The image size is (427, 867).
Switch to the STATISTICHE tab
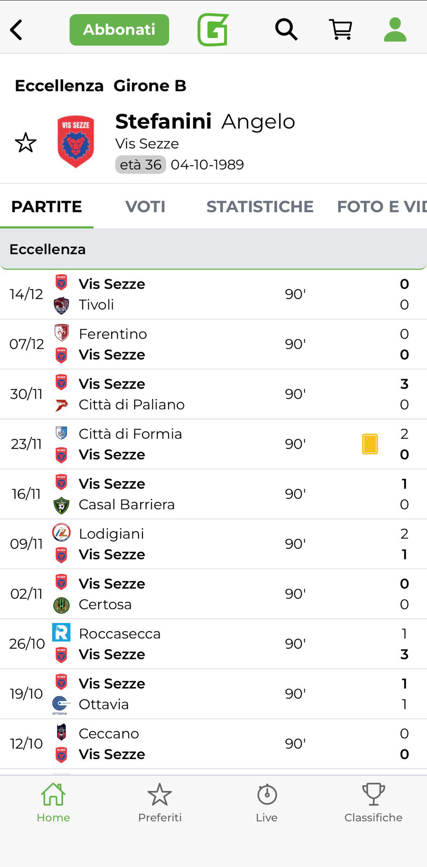click(x=260, y=206)
